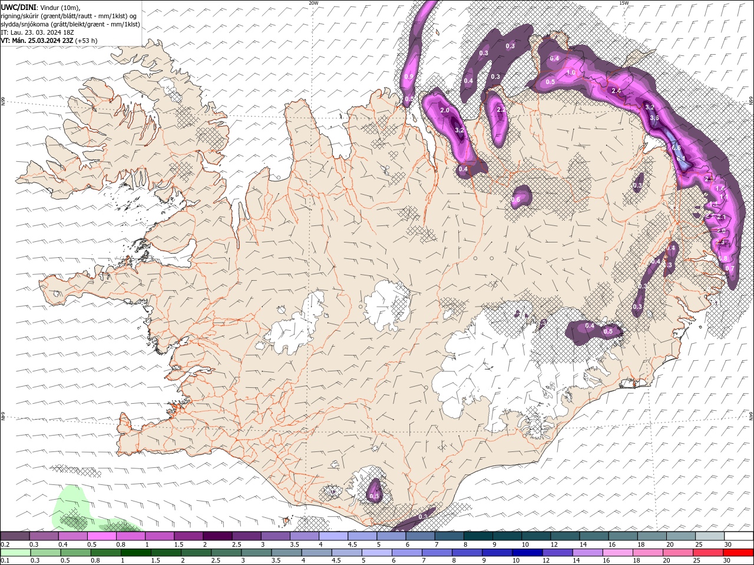Select the '0.9' snowfall value on the map
The image size is (754, 565).
[x=409, y=77]
